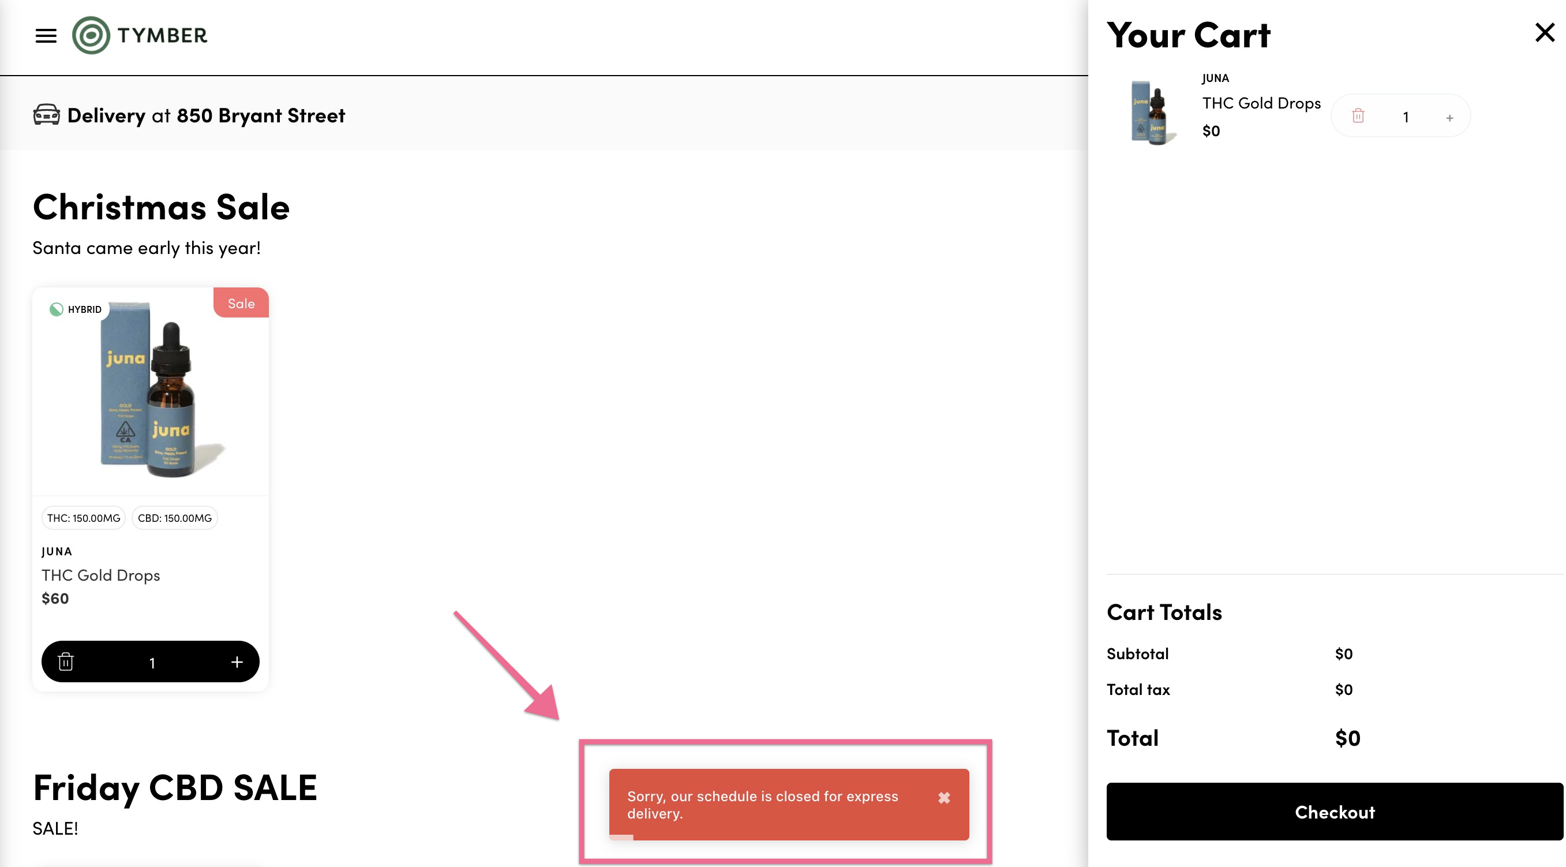Open the Juna product image on the card
This screenshot has height=867, width=1566.
[151, 392]
